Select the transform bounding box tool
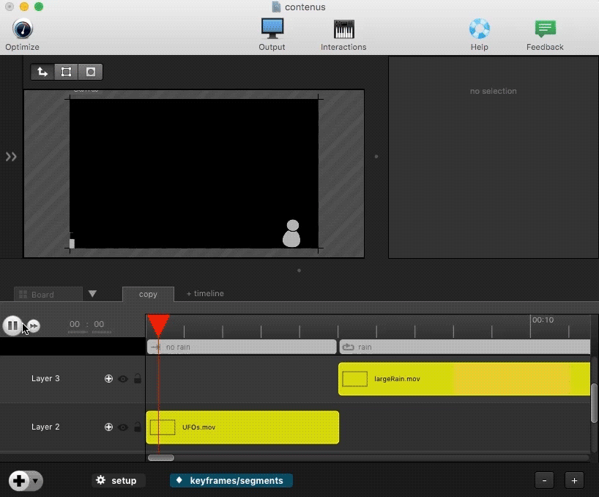 point(67,72)
